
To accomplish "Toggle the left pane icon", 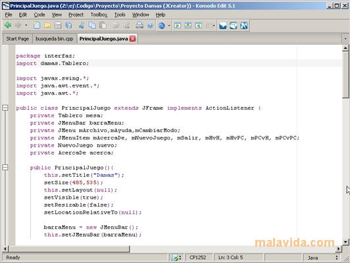I will (222, 26).
